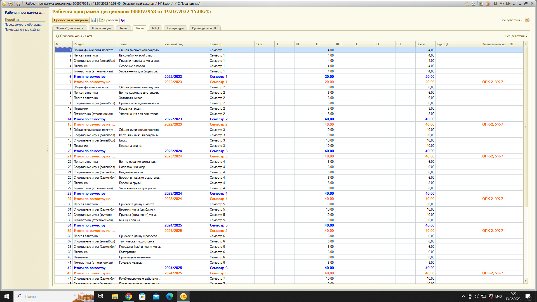This screenshot has width=537, height=302.
Task: Sort by Учебный год column header
Action: pyautogui.click(x=186, y=44)
